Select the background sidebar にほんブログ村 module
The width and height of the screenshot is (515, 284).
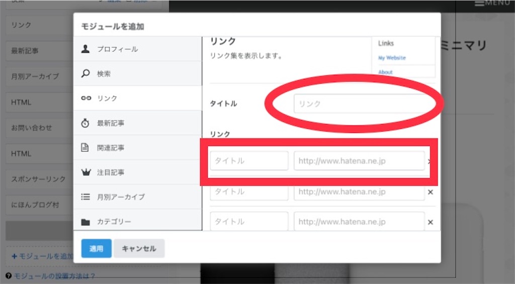click(x=39, y=205)
